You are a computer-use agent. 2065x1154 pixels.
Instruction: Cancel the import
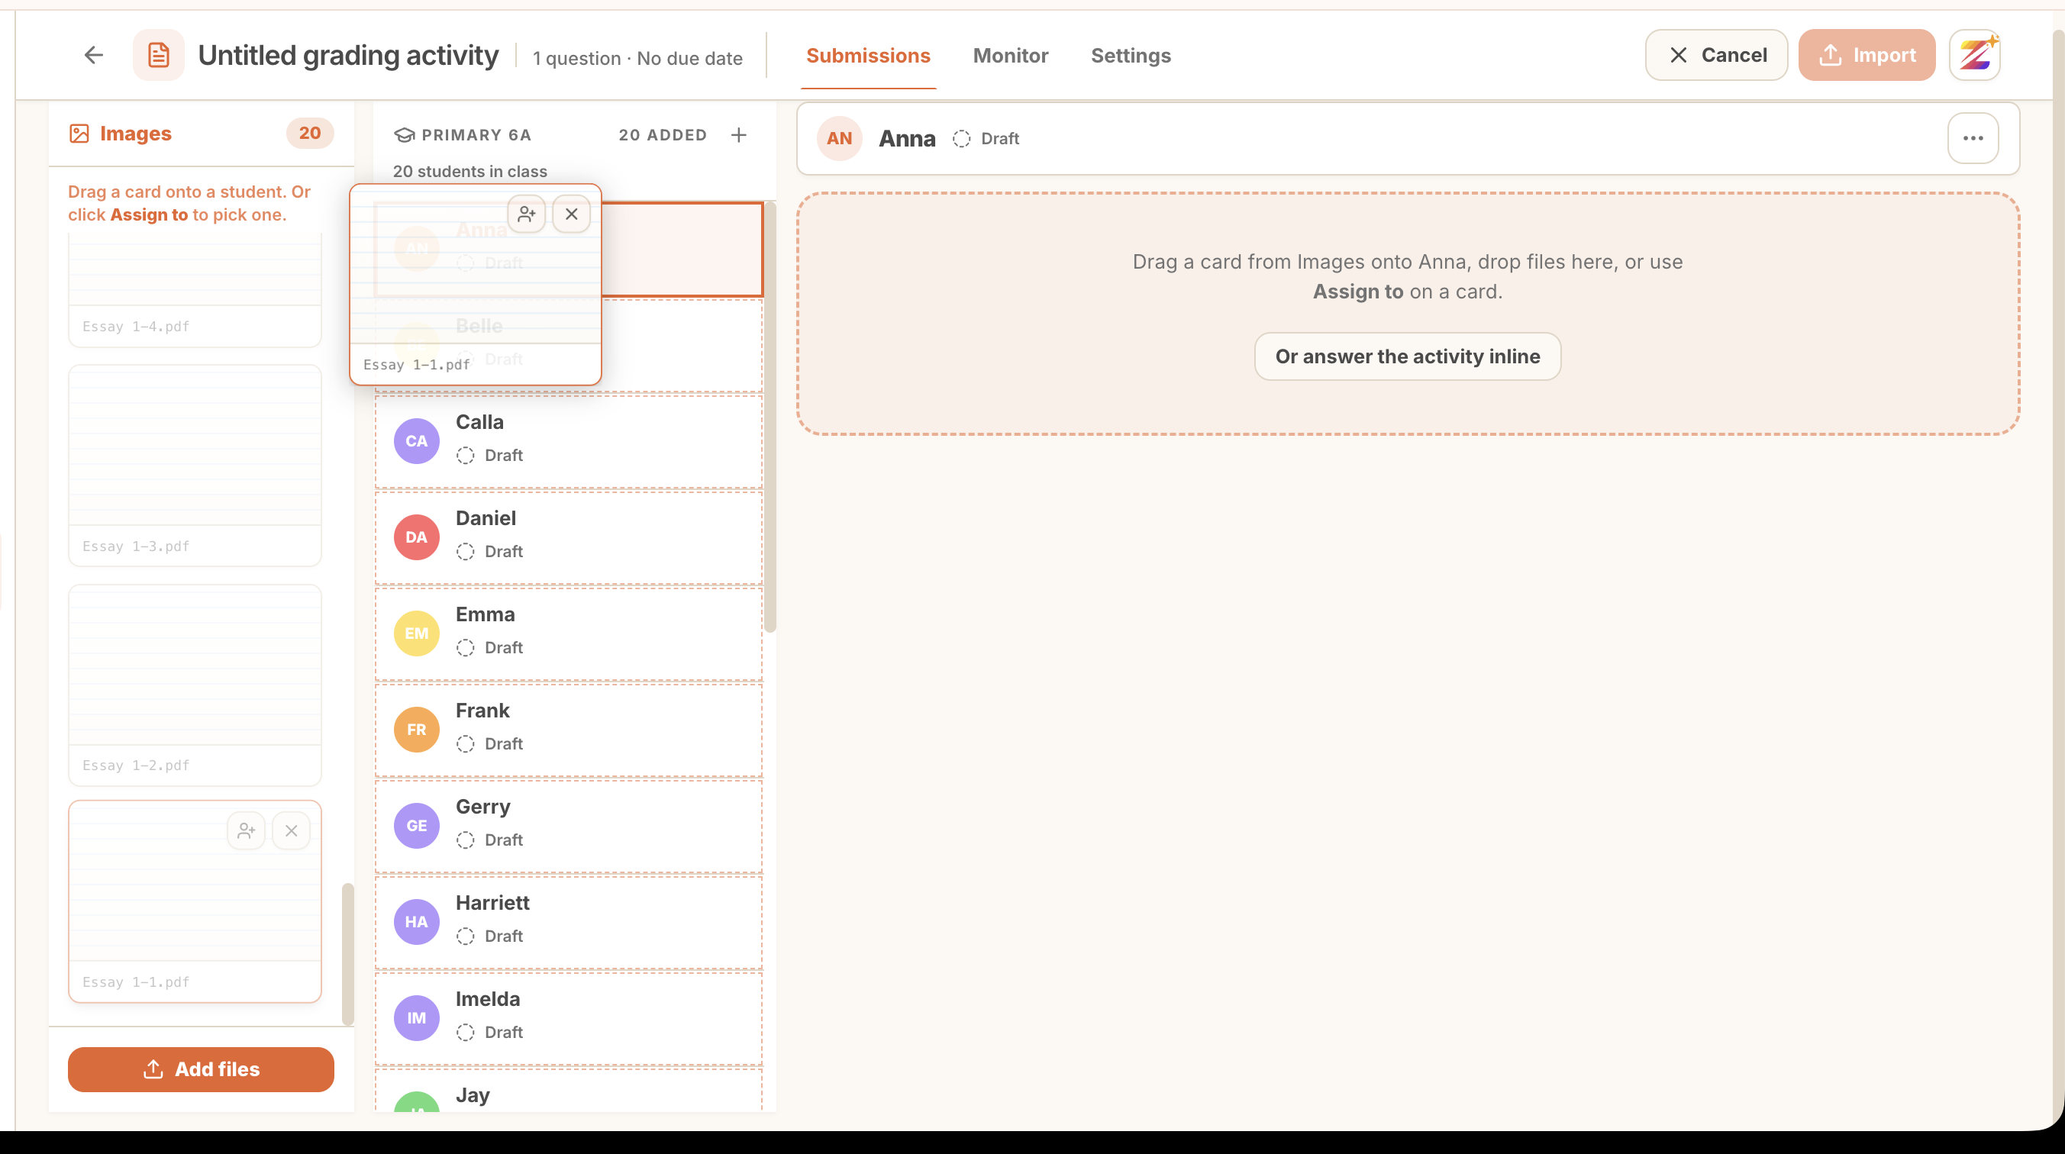point(1716,55)
